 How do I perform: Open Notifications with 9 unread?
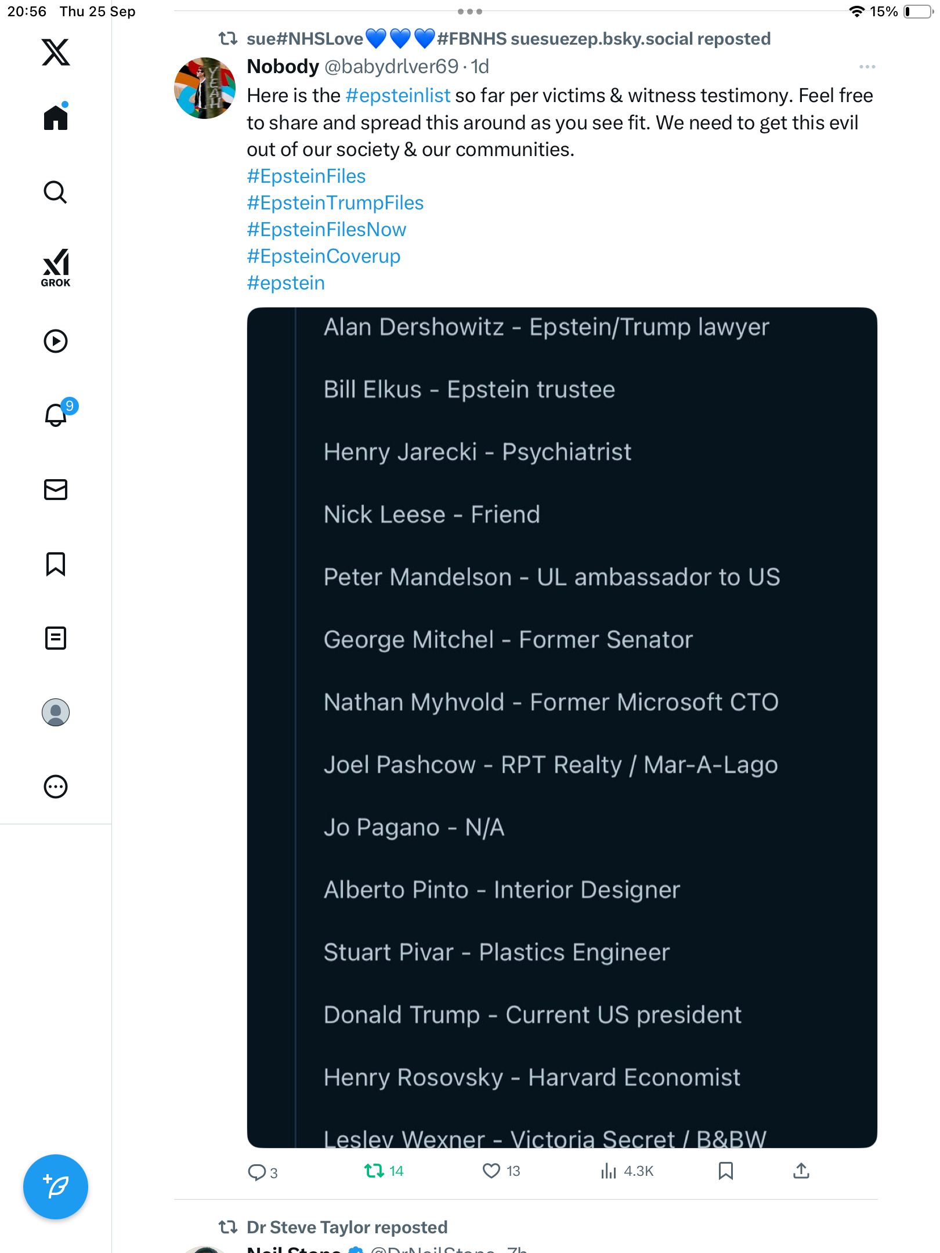pyautogui.click(x=57, y=415)
